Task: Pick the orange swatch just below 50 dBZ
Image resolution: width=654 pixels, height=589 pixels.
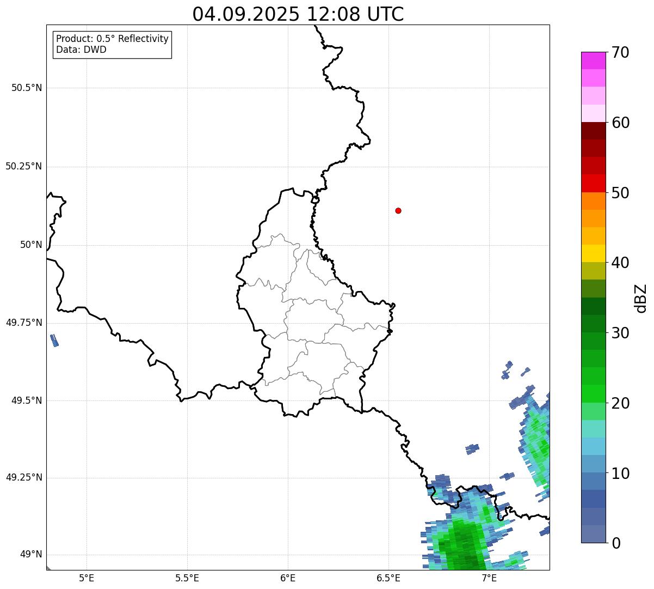Action: (593, 201)
